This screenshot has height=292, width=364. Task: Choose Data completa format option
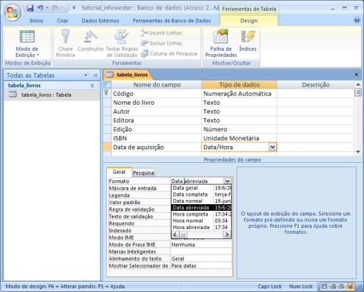coord(201,195)
